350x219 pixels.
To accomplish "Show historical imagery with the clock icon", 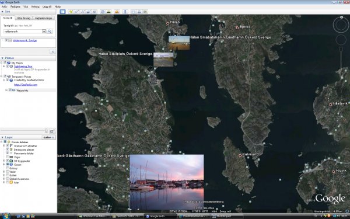I will (103, 12).
